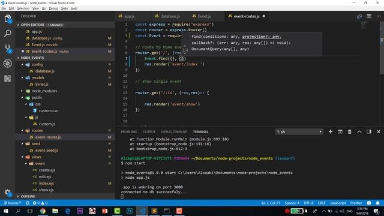
Task: Open notifications bell in status bar
Action: pos(377,203)
